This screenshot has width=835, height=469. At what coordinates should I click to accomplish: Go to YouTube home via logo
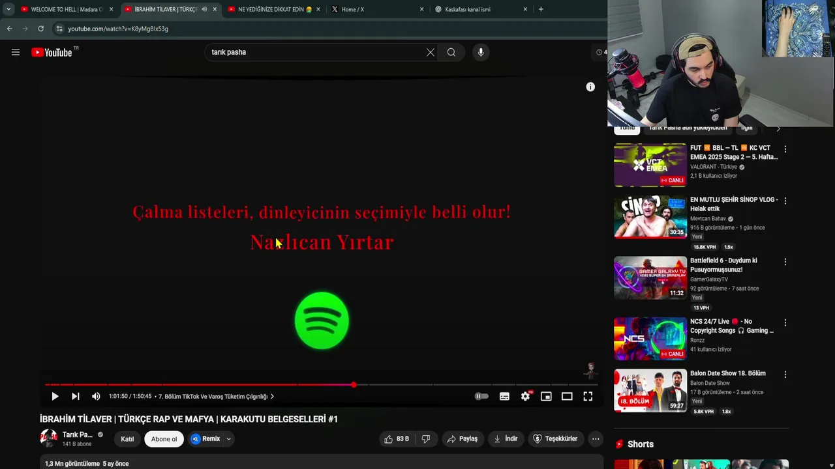tap(52, 52)
